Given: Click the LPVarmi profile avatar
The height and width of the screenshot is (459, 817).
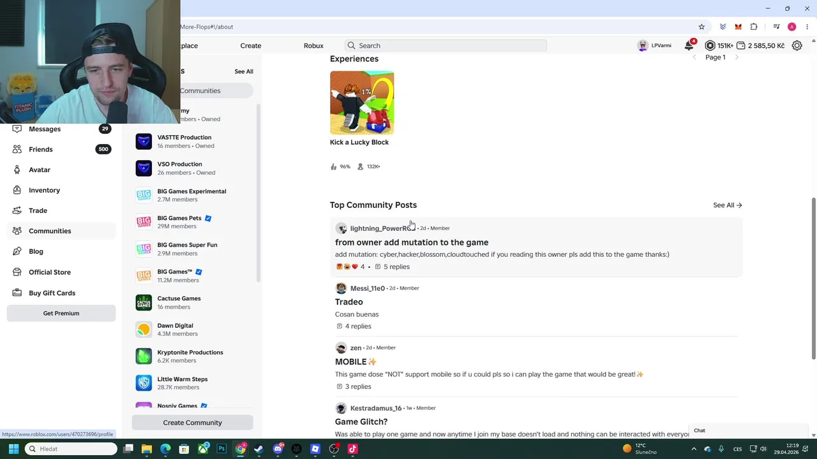Looking at the screenshot, I should click(643, 46).
